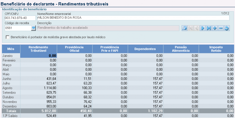Click Junho Previdência Oficial cell 11,51
This screenshot has height=119, width=235.
[75, 79]
